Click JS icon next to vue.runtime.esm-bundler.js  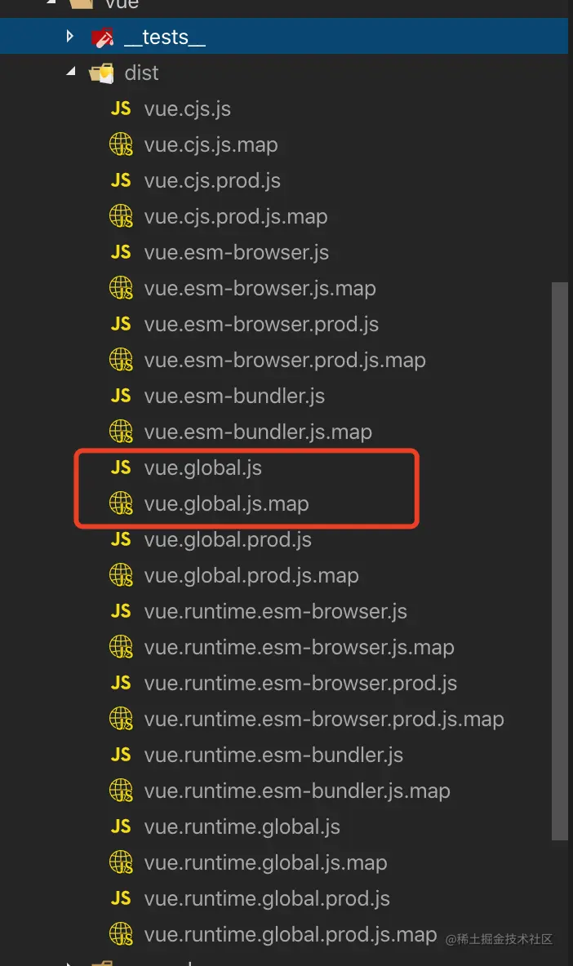[x=121, y=755]
